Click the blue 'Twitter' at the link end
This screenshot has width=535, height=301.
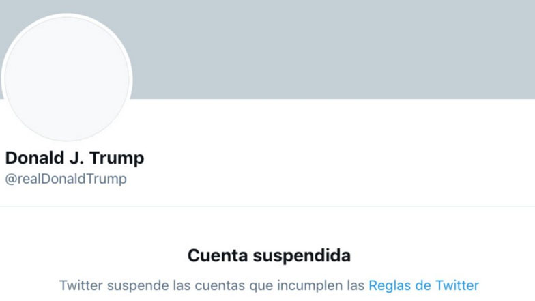pos(457,285)
